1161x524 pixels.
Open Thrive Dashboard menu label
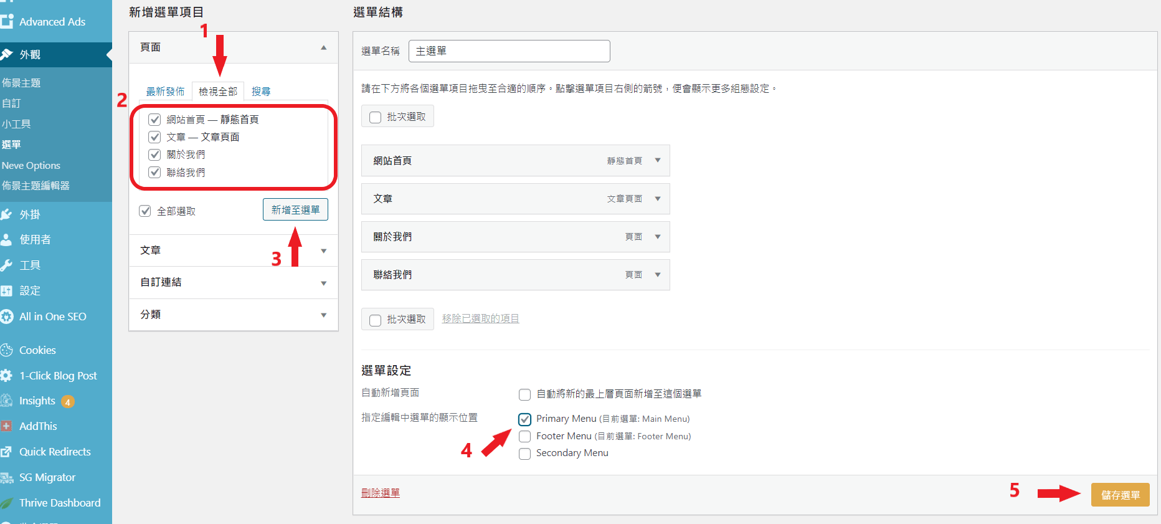coord(60,503)
